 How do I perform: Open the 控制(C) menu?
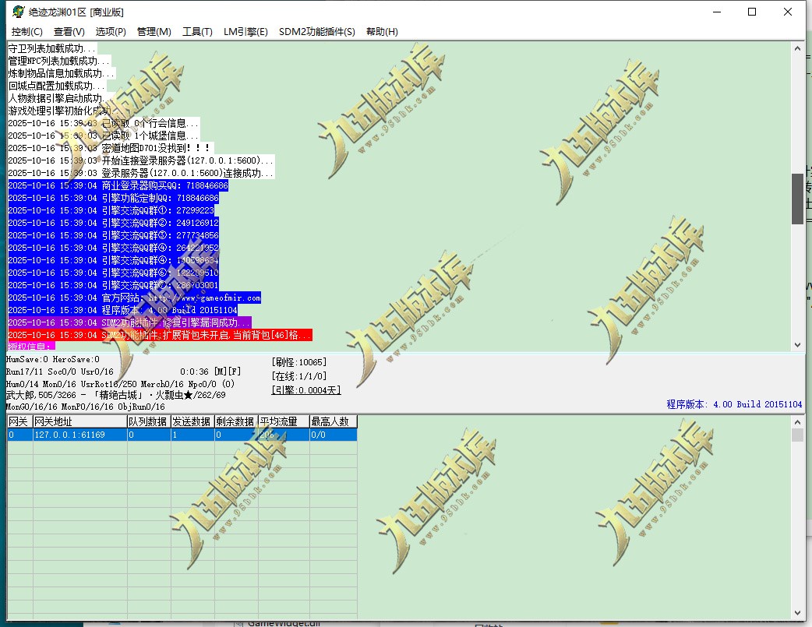click(x=27, y=32)
